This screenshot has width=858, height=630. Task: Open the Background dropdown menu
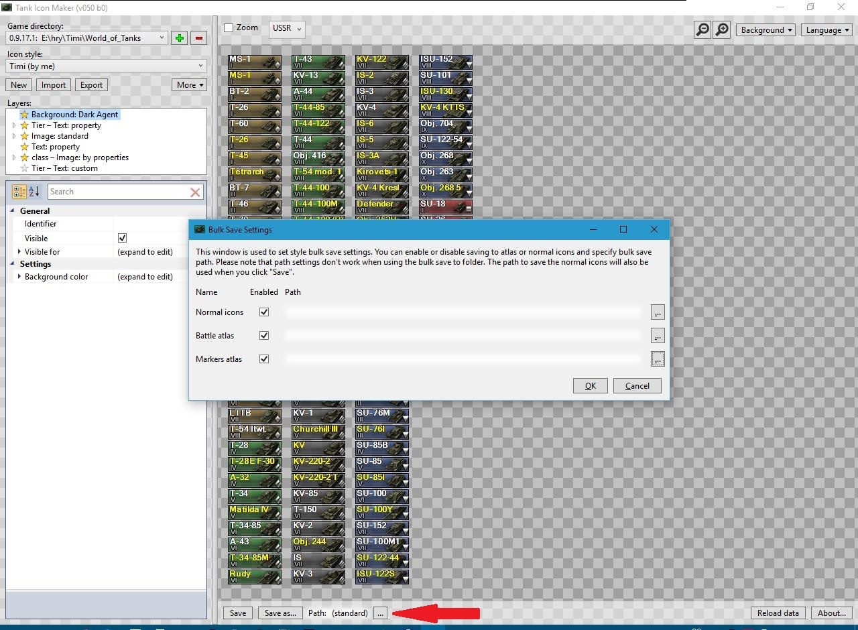pyautogui.click(x=765, y=30)
